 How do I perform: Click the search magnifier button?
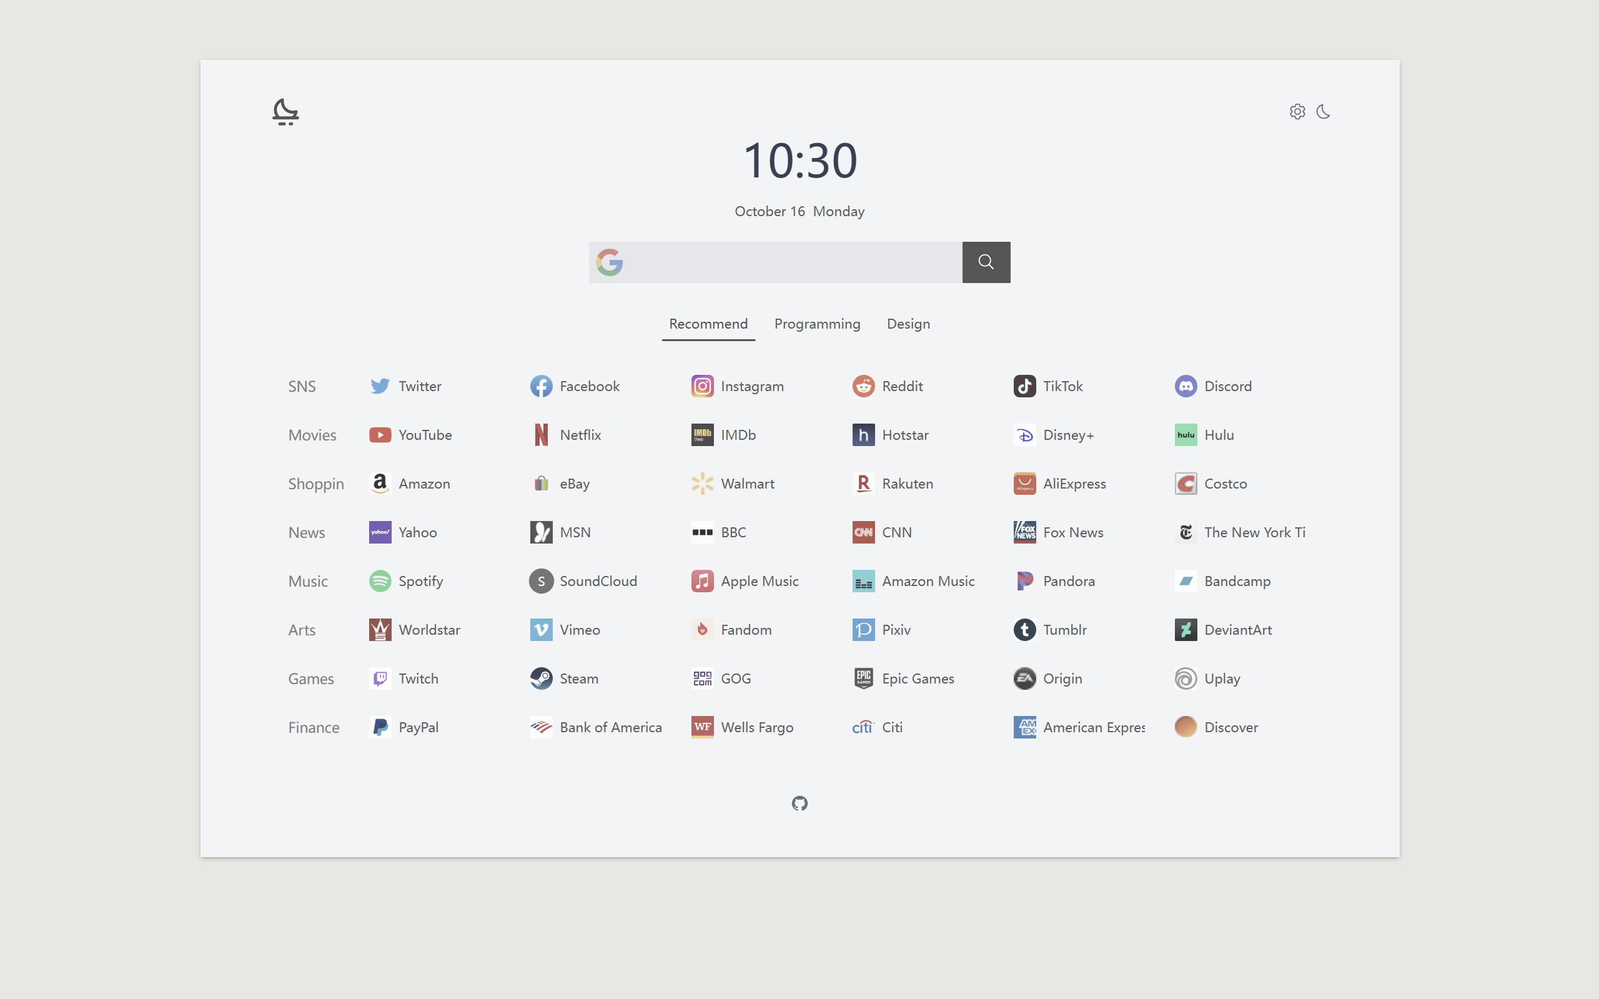986,262
